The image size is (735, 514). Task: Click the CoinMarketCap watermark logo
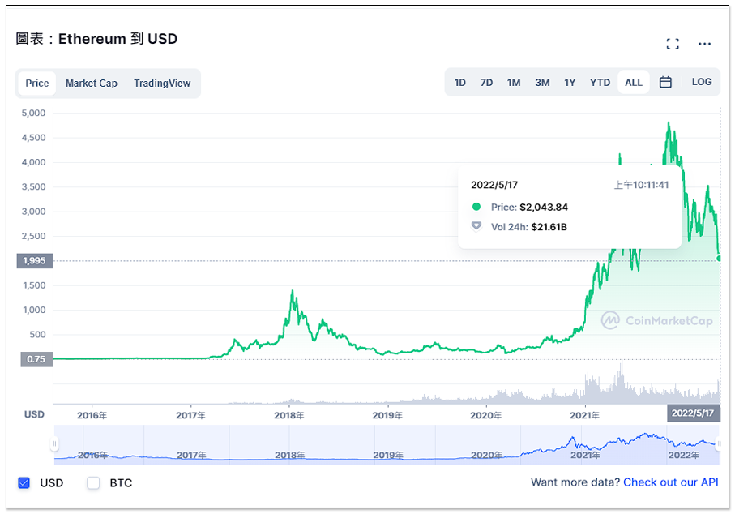[657, 321]
